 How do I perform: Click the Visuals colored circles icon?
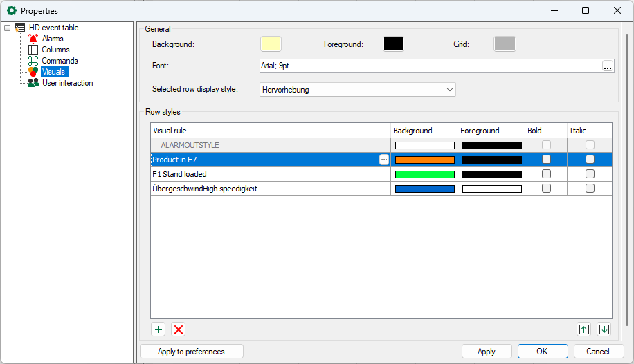(x=33, y=72)
